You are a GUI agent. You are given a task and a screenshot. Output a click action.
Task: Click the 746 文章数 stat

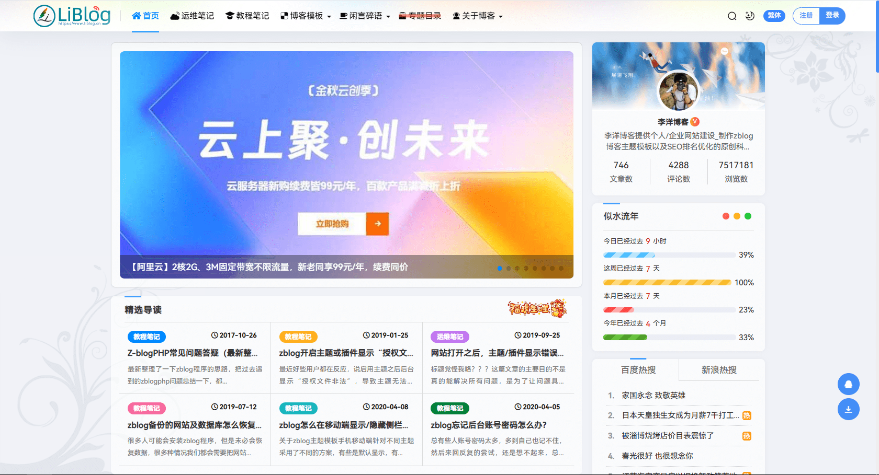click(621, 171)
